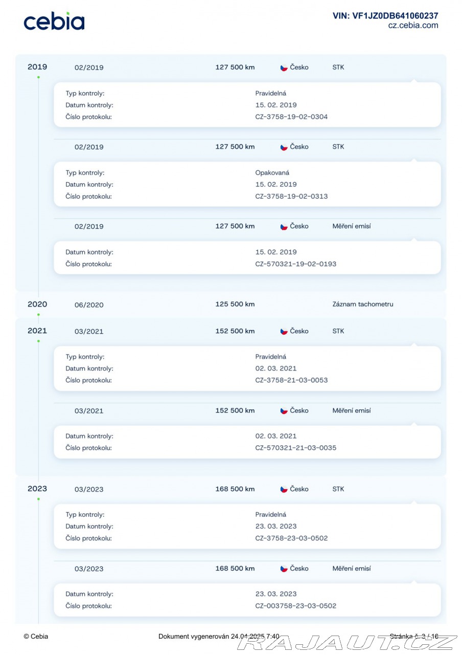Viewport: 462px width, 655px height.
Task: Click protocol number CZ-3758-19-02-0304
Action: click(291, 117)
